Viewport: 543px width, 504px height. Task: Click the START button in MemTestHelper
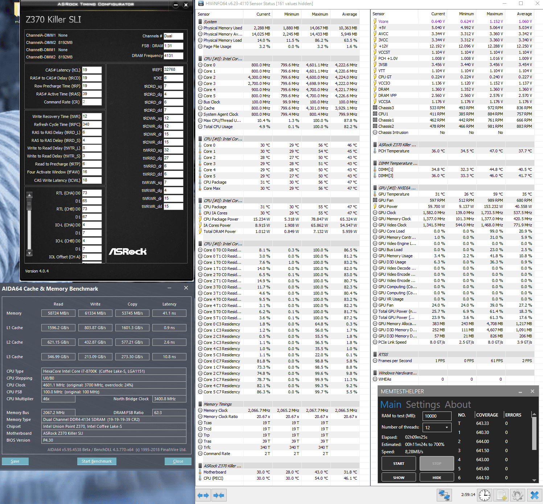tap(399, 463)
